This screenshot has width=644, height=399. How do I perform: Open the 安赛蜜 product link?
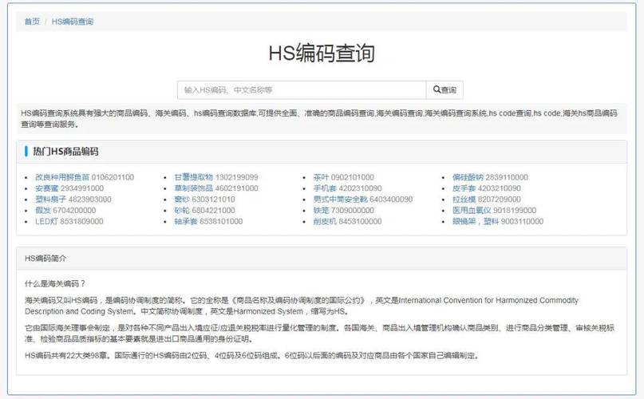click(46, 188)
